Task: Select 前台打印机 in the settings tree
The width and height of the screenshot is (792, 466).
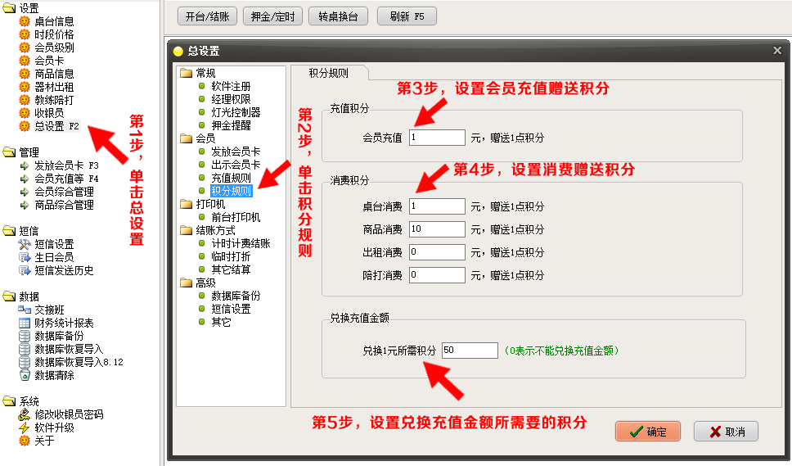Action: pyautogui.click(x=236, y=217)
